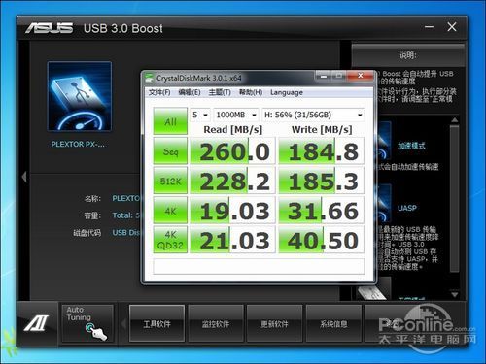The height and width of the screenshot is (364, 486).
Task: Click the description panel scrollbar thumb
Action: click(x=455, y=198)
